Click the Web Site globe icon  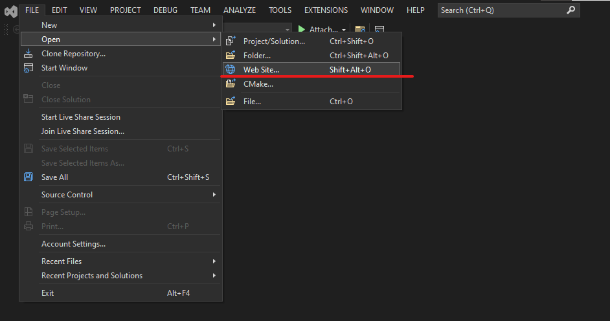231,69
